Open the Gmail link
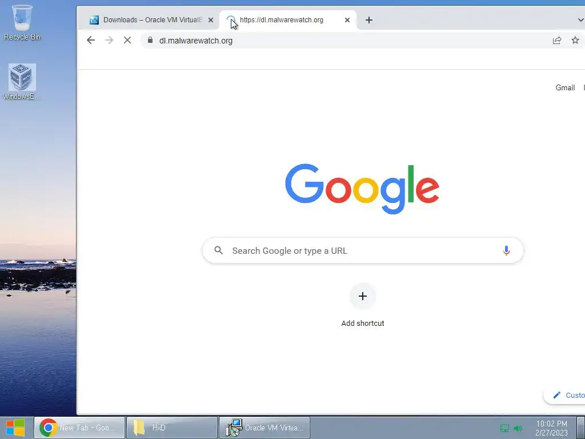This screenshot has height=439, width=585. point(565,87)
